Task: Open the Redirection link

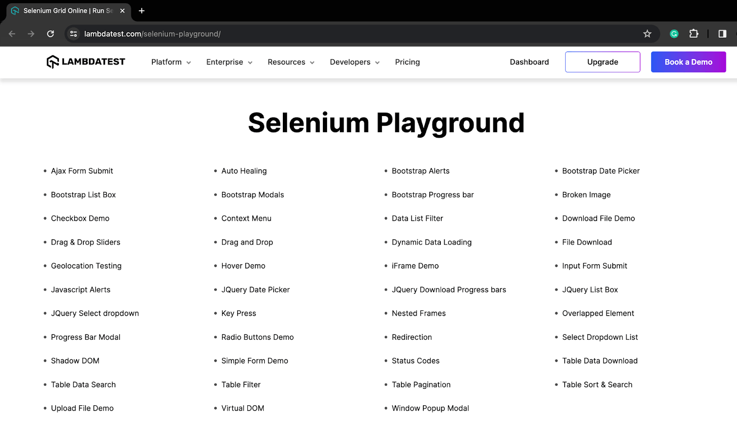Action: click(412, 337)
